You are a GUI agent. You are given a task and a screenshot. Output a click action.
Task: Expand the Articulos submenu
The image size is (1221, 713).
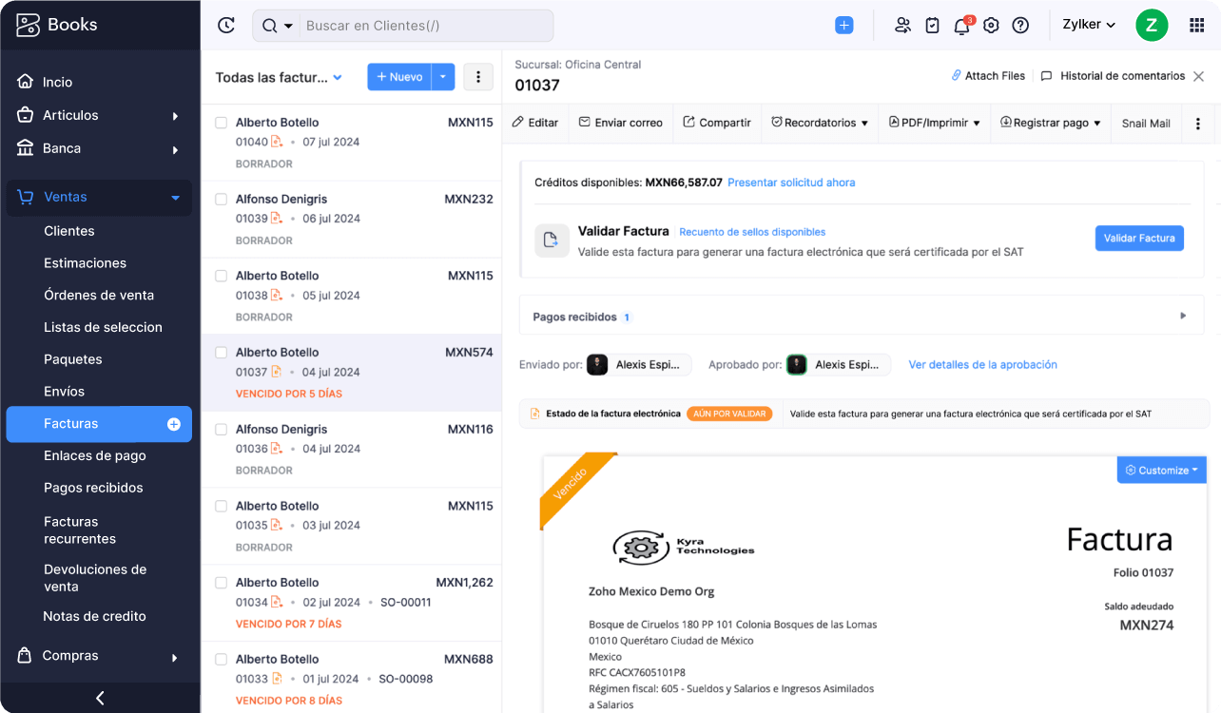pyautogui.click(x=175, y=116)
